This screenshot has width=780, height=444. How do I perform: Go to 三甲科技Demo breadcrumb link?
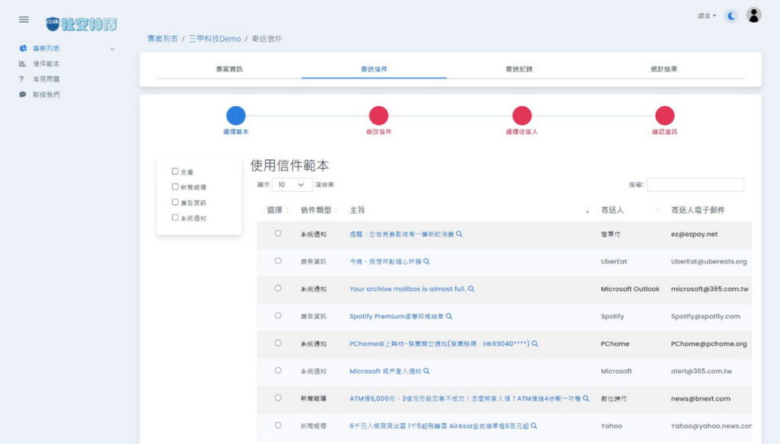pos(215,39)
